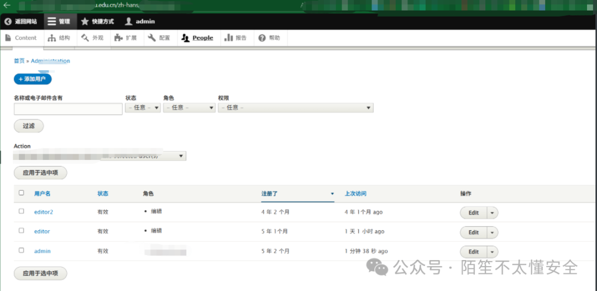Click the admin user silhouette icon
Screen dimensions: 597x291
coord(129,22)
